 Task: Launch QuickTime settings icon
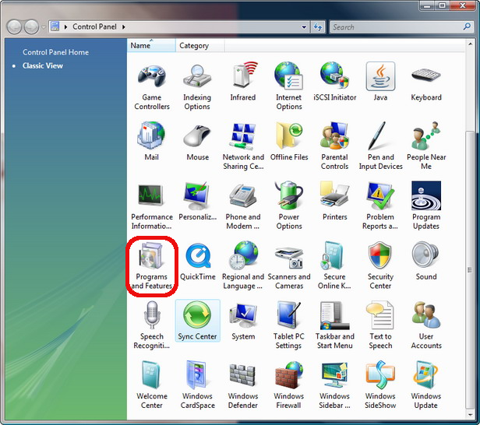198,256
